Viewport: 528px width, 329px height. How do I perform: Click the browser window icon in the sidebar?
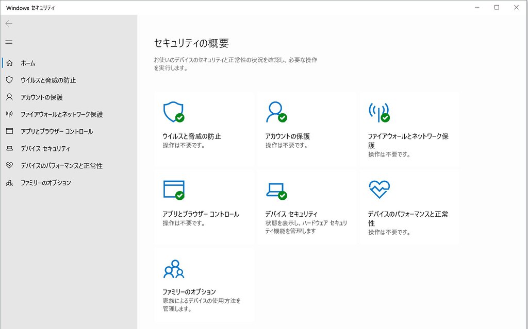click(9, 131)
